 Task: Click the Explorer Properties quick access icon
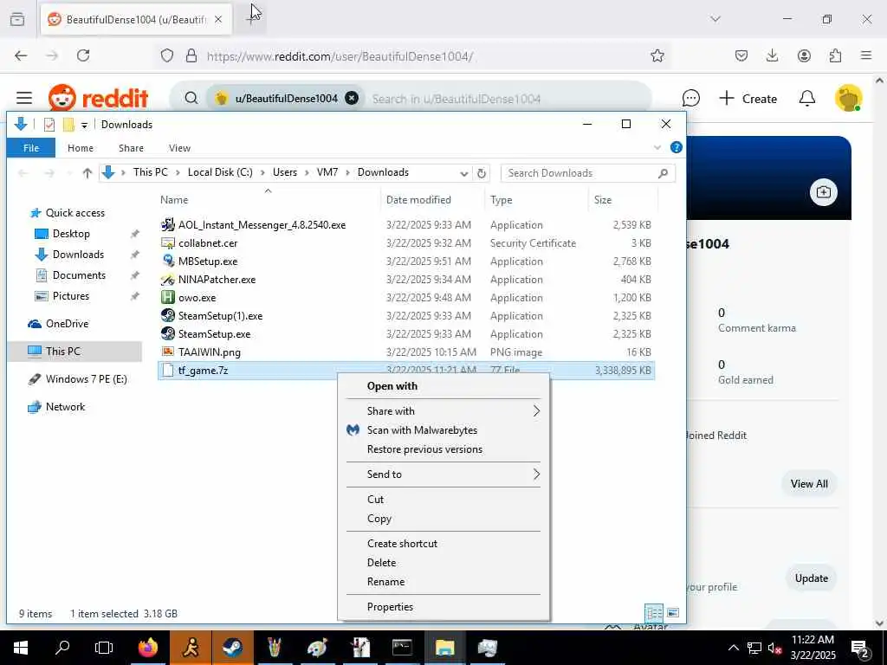click(x=49, y=125)
